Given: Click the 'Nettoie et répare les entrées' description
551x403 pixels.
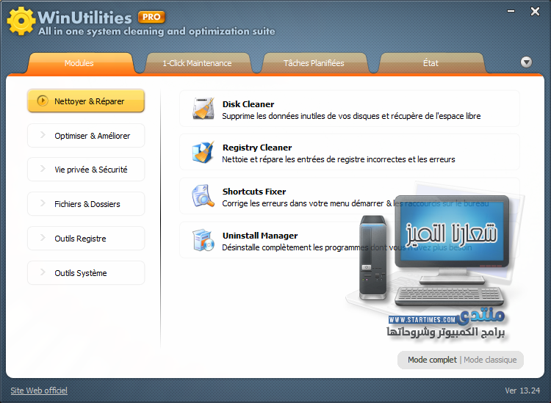Looking at the screenshot, I should 339,159.
